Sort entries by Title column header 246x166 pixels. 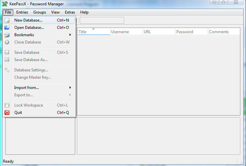(x=94, y=32)
